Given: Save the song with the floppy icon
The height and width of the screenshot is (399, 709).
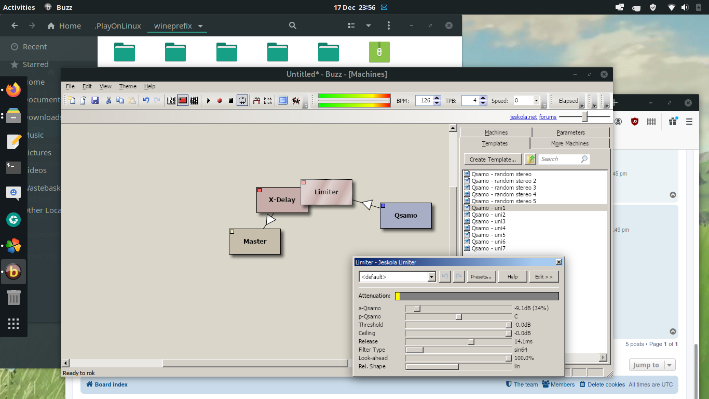Looking at the screenshot, I should [95, 100].
